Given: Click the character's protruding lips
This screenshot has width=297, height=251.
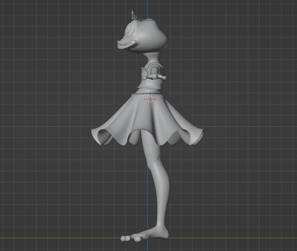Looking at the screenshot, I should [x=126, y=44].
